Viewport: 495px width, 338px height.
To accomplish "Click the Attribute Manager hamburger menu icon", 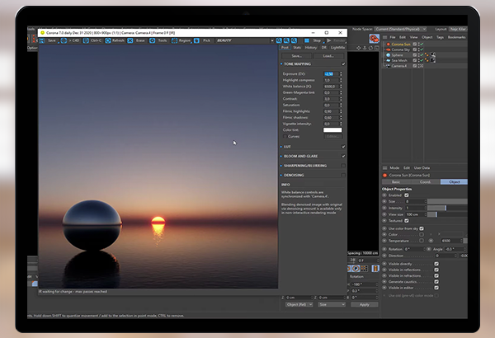I will (384, 168).
